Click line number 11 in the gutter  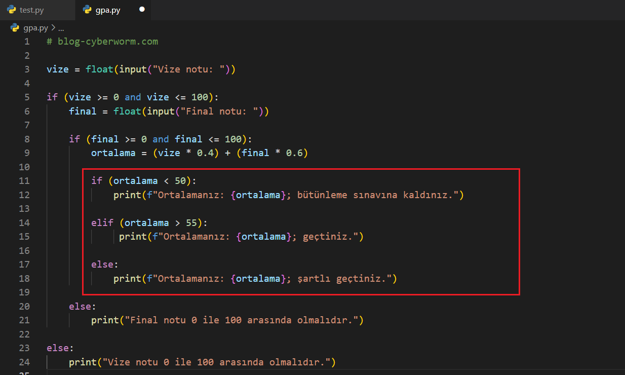tap(24, 181)
